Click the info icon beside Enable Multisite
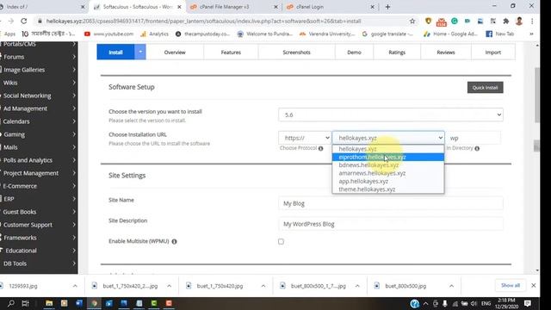This screenshot has width=551, height=310. coord(174,241)
